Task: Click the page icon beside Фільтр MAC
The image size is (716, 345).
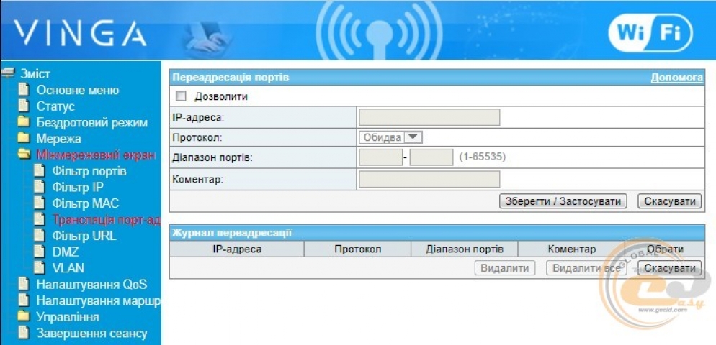Action: pyautogui.click(x=40, y=203)
